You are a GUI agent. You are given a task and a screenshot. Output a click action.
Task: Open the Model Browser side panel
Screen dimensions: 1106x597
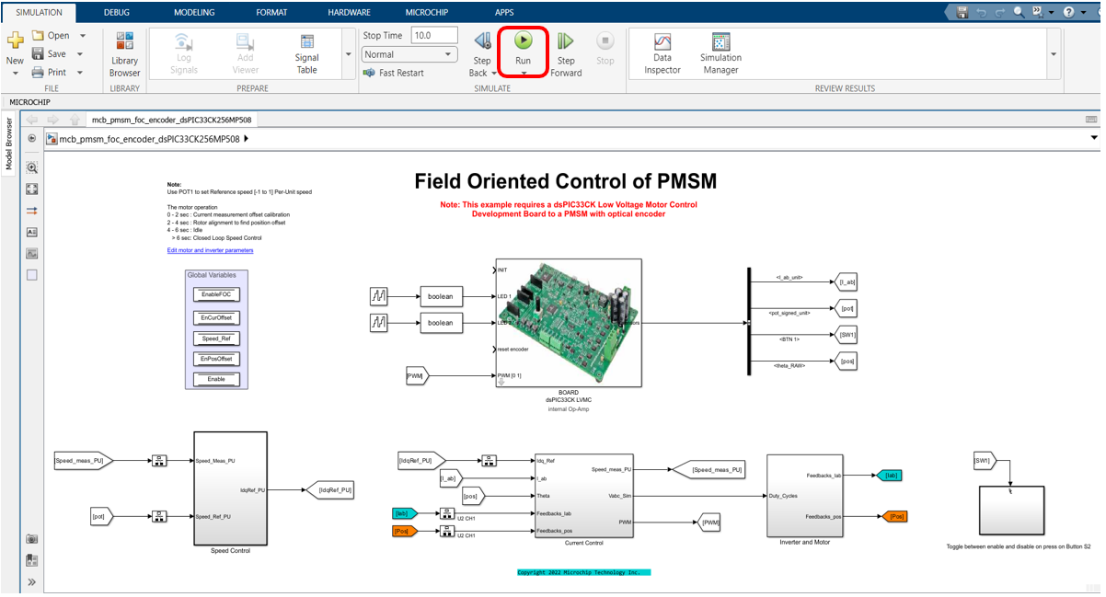click(9, 144)
